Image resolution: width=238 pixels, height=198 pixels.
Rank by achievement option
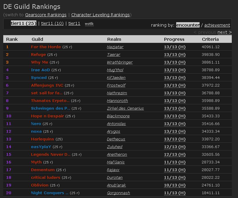pyautogui.click(x=217, y=25)
